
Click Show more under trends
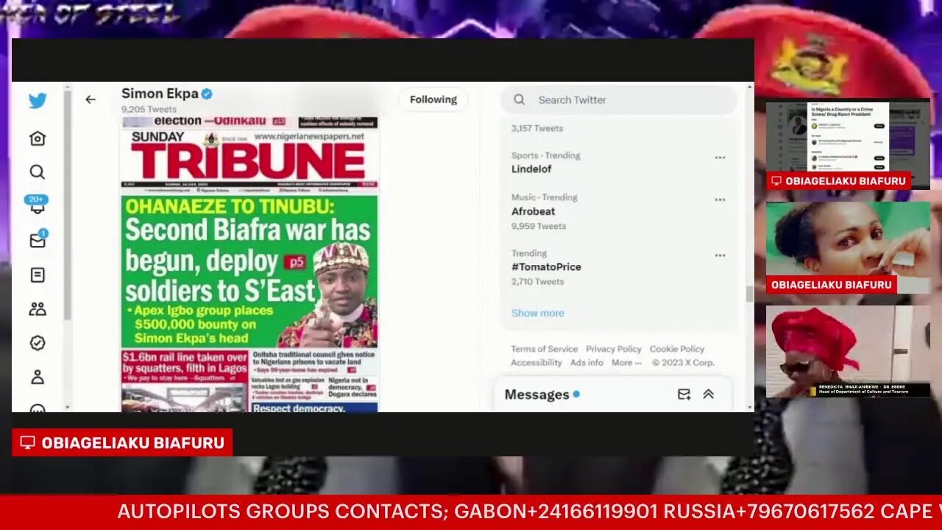point(538,313)
